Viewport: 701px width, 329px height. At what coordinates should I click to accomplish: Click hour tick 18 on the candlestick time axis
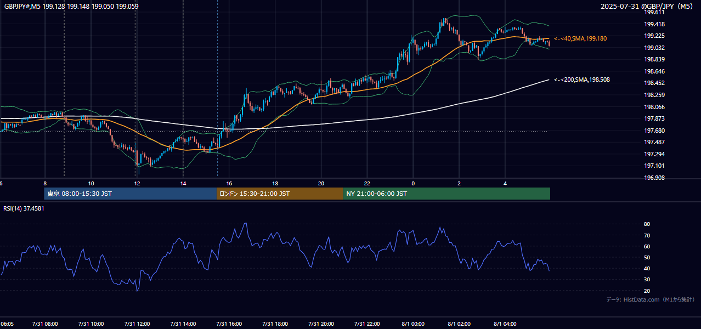tap(275, 183)
